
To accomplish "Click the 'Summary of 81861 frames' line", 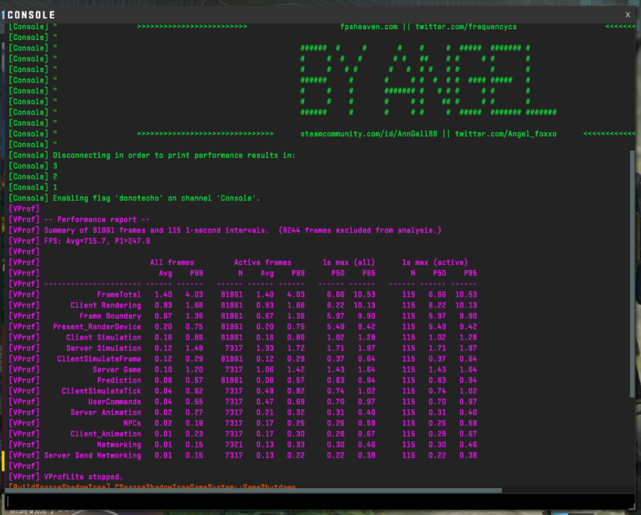I will click(242, 230).
